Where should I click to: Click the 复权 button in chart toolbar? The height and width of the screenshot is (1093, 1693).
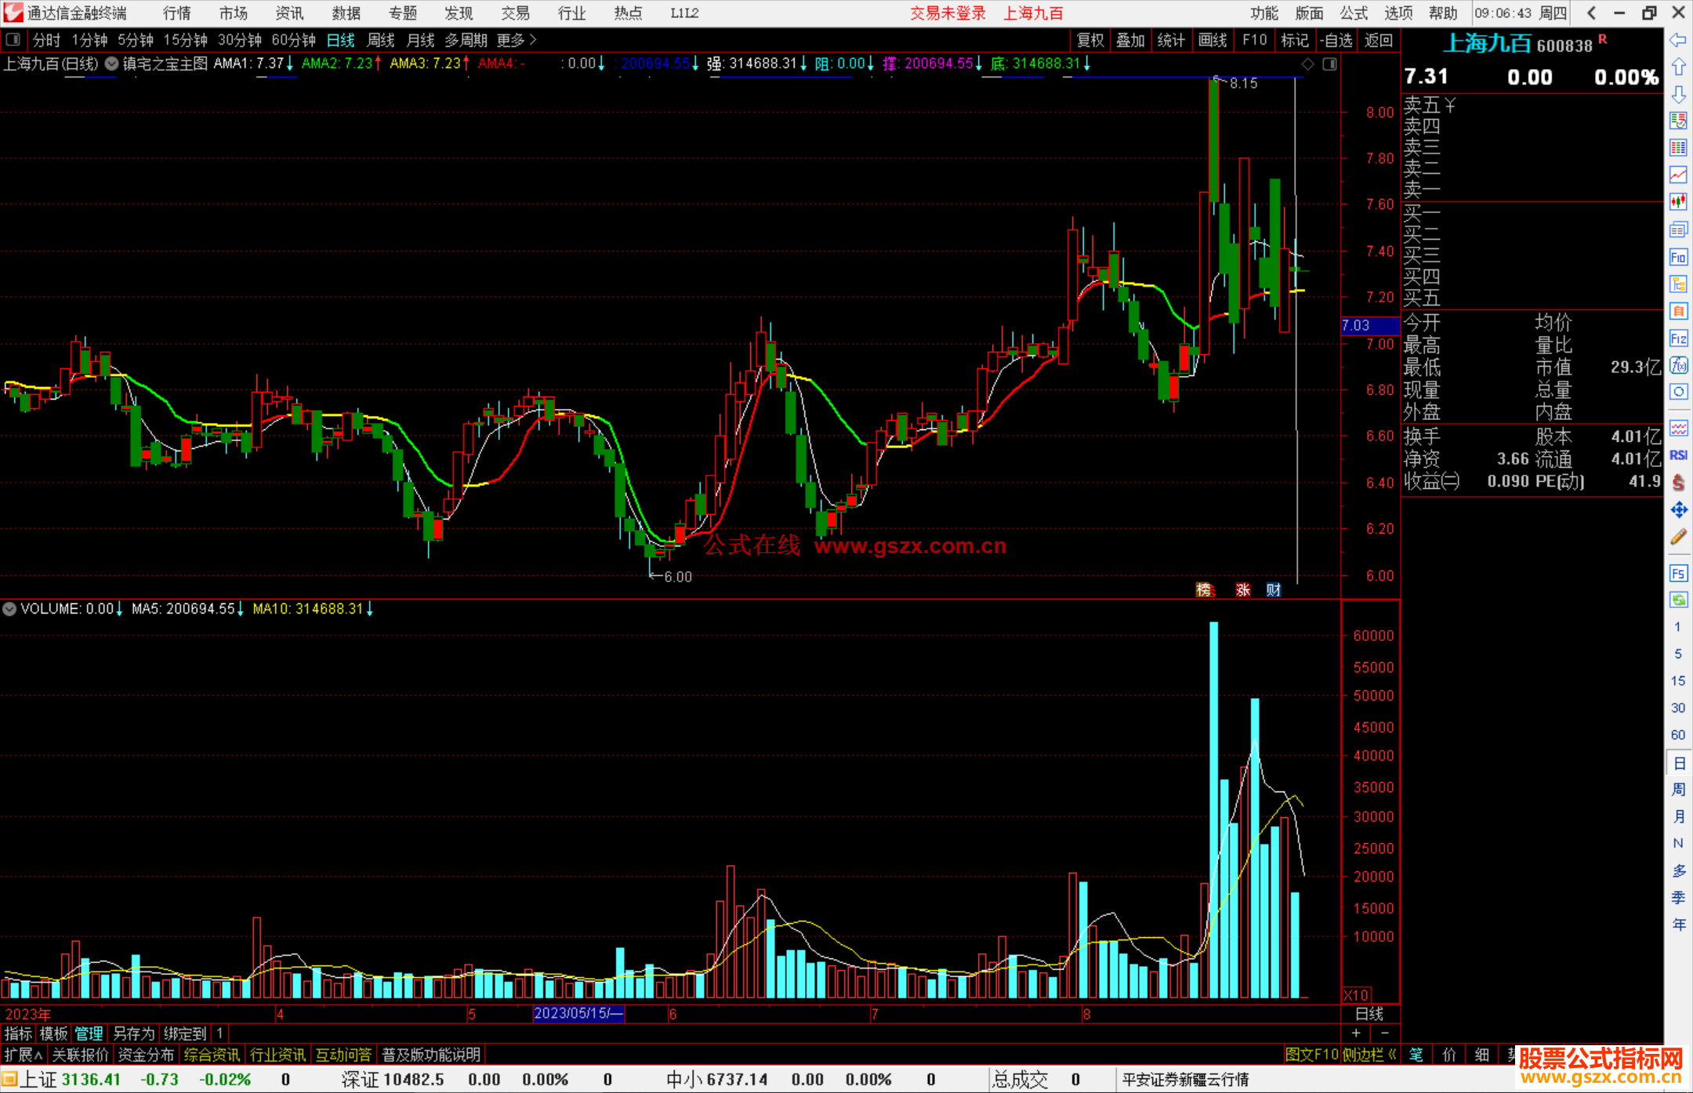click(x=1089, y=40)
